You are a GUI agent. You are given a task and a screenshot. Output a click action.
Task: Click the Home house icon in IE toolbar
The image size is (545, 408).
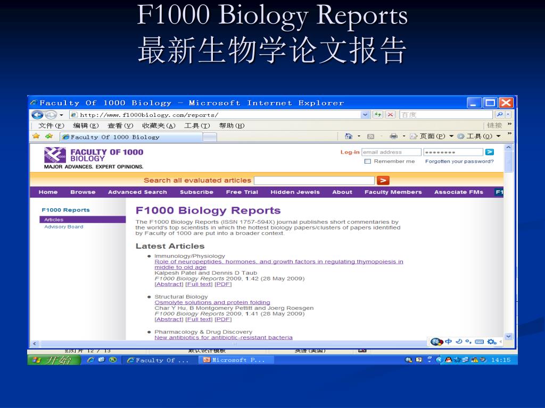(x=348, y=137)
